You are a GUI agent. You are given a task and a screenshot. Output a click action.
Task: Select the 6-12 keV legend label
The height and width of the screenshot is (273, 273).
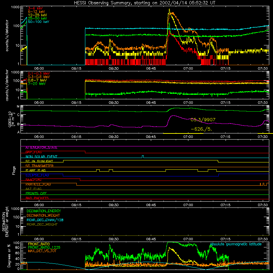tap(36, 12)
